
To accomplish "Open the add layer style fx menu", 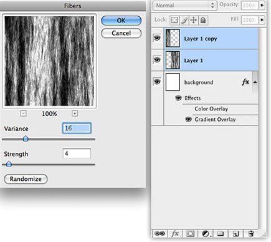I will (175, 234).
